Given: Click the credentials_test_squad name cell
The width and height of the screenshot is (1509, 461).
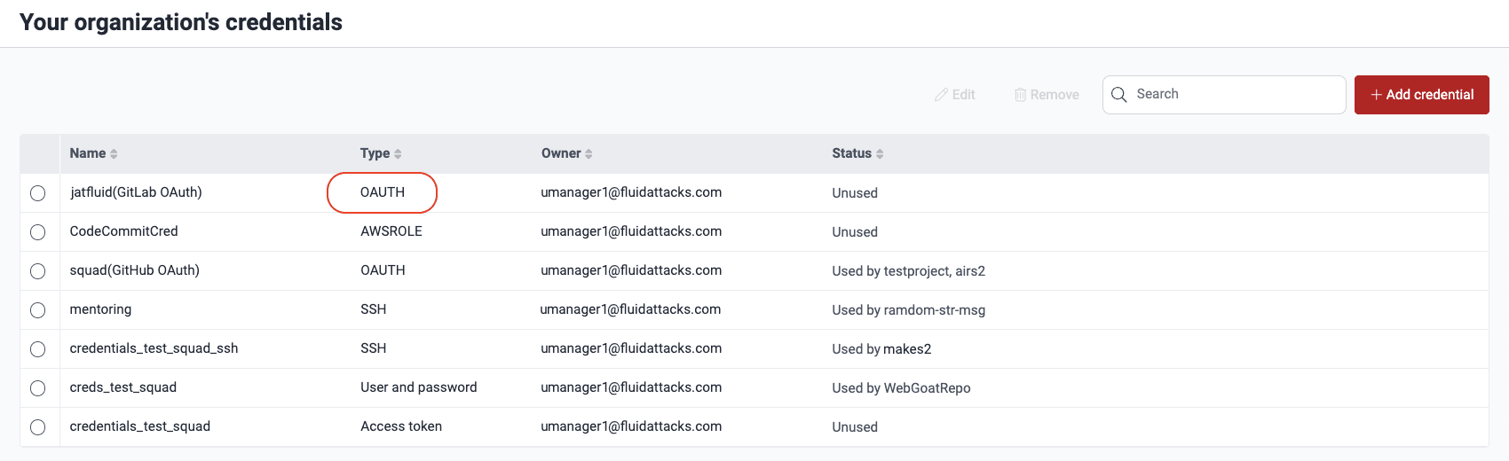Looking at the screenshot, I should coord(139,426).
